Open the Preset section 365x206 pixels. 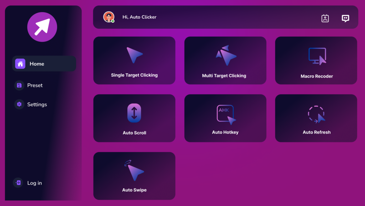click(x=35, y=85)
